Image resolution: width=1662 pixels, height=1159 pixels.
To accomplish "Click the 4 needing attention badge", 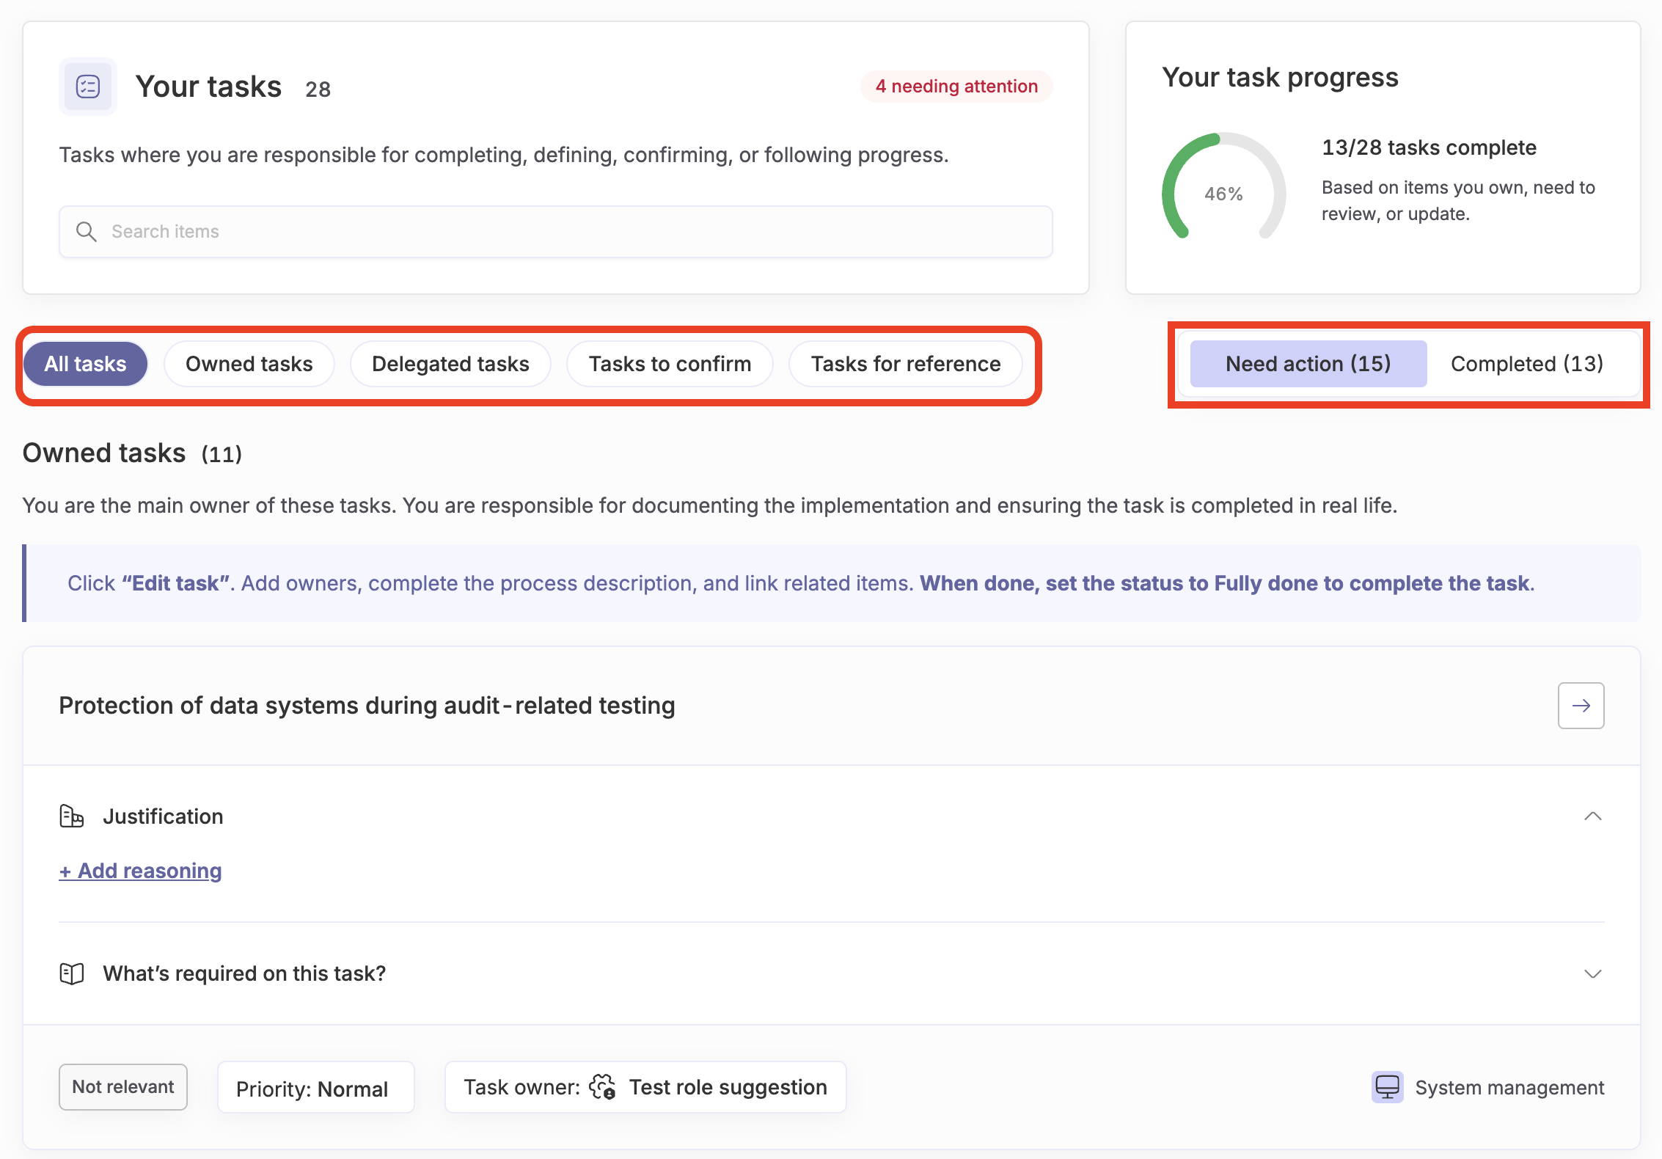I will click(x=956, y=87).
